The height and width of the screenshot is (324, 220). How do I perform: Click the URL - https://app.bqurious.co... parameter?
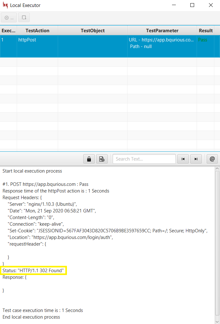tap(161, 40)
